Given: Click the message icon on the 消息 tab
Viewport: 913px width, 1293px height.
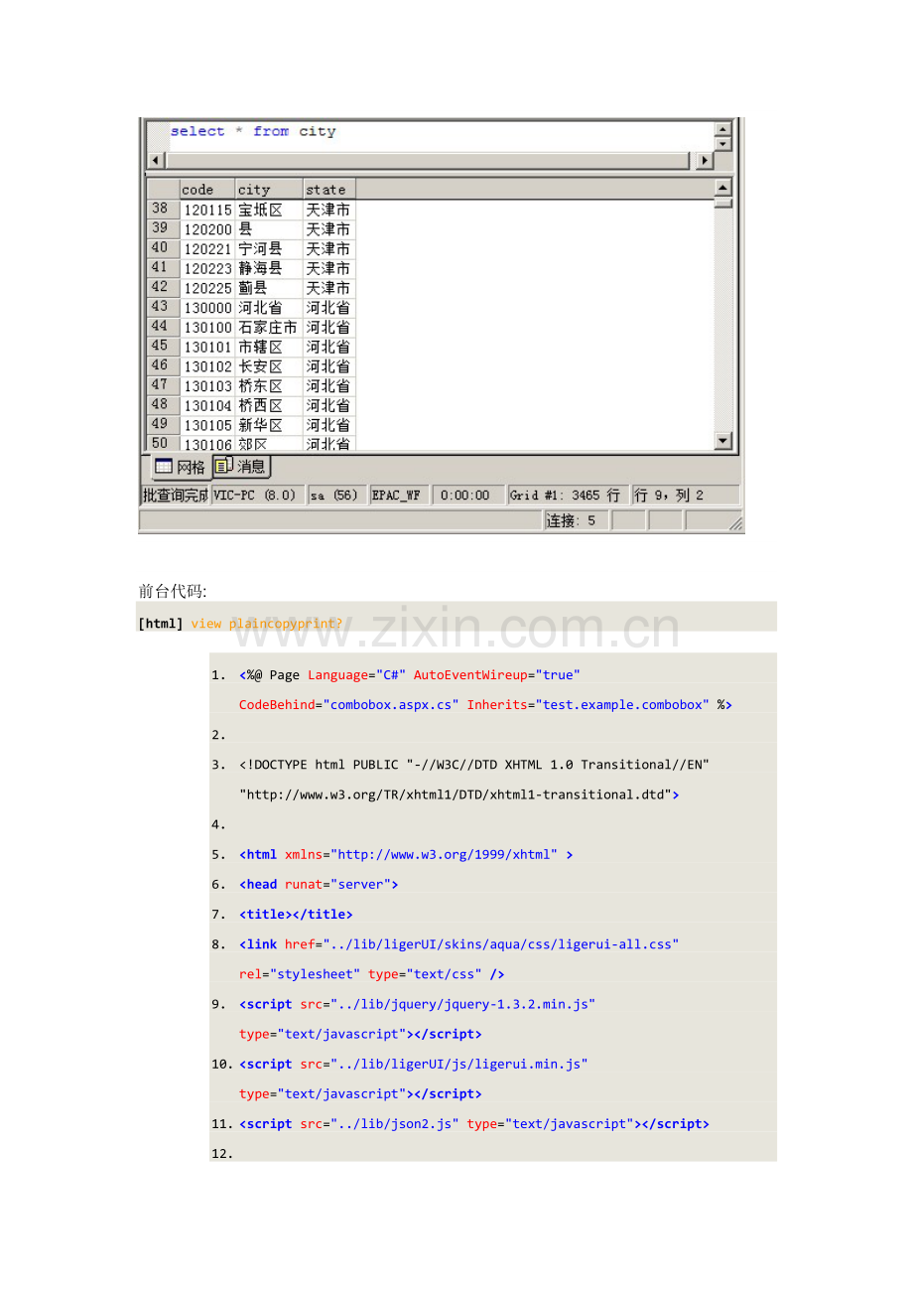Looking at the screenshot, I should [x=224, y=465].
